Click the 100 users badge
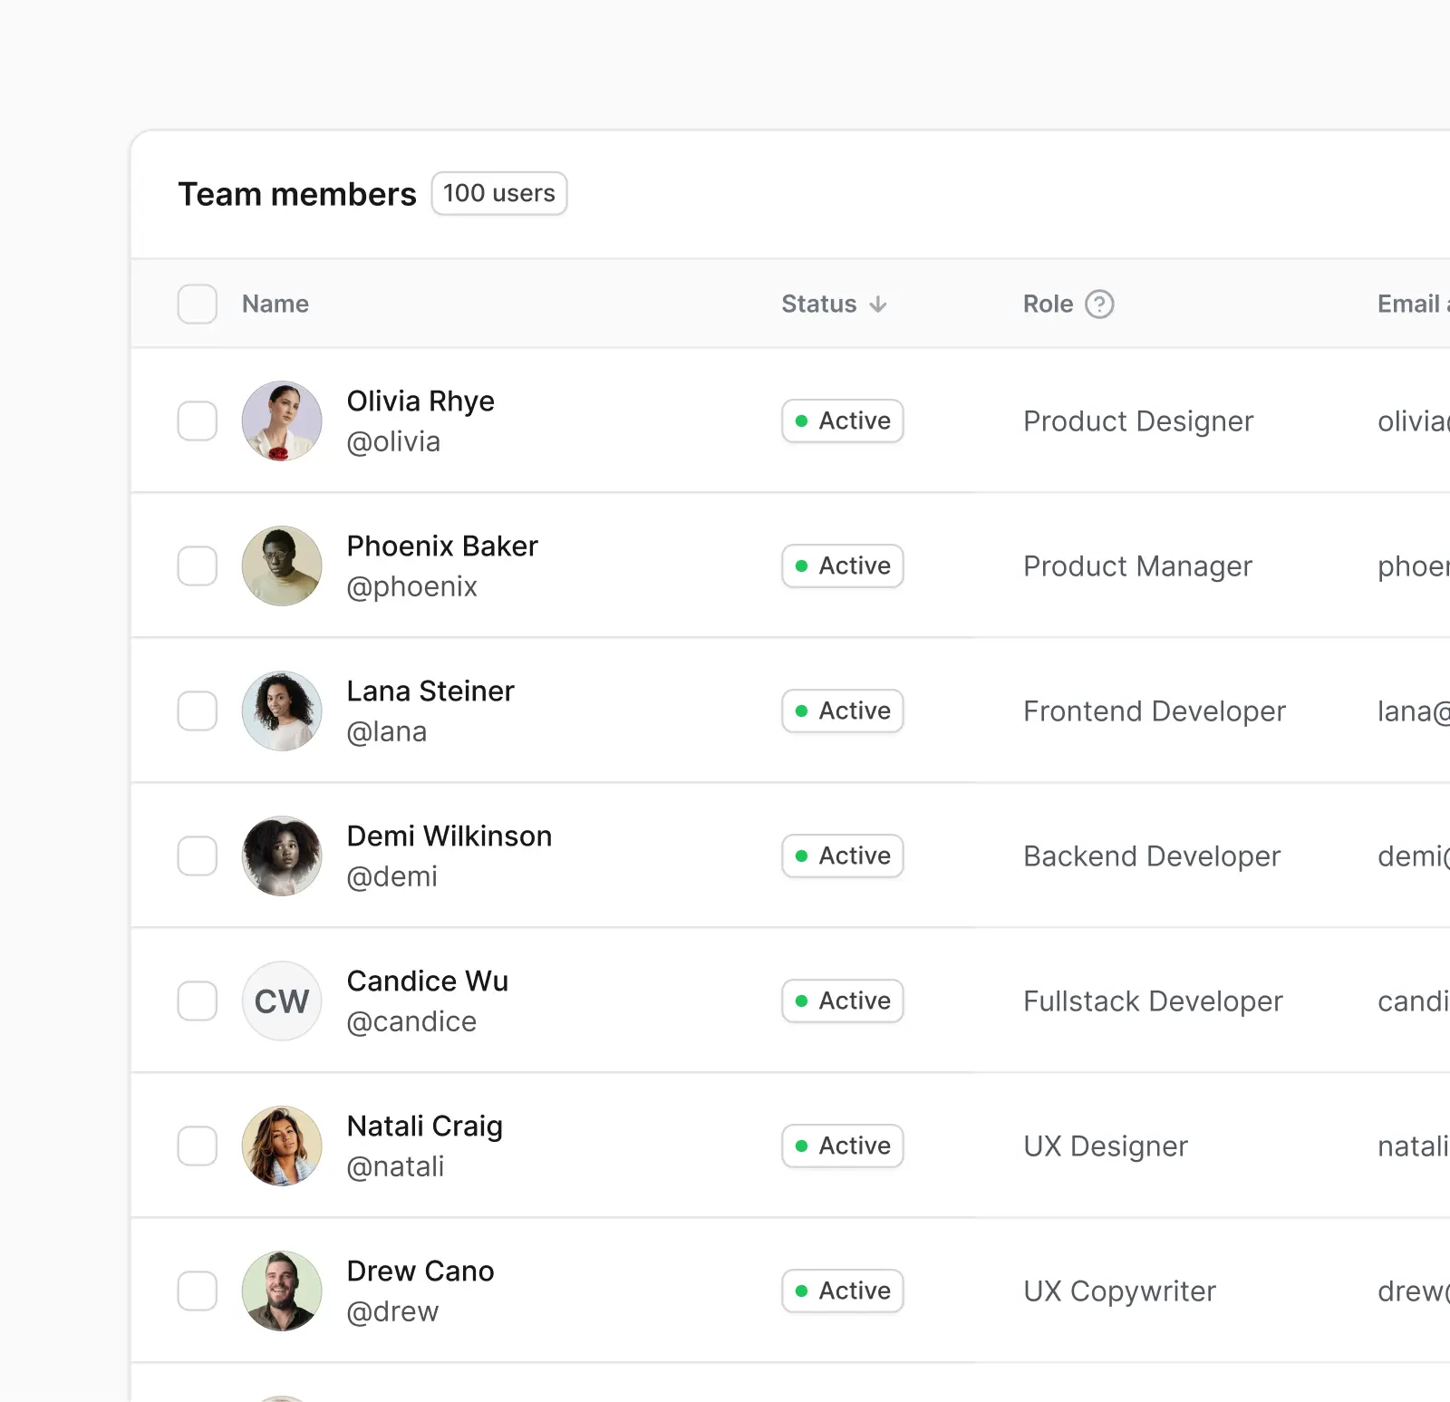Screen dimensions: 1450x1402 point(498,193)
